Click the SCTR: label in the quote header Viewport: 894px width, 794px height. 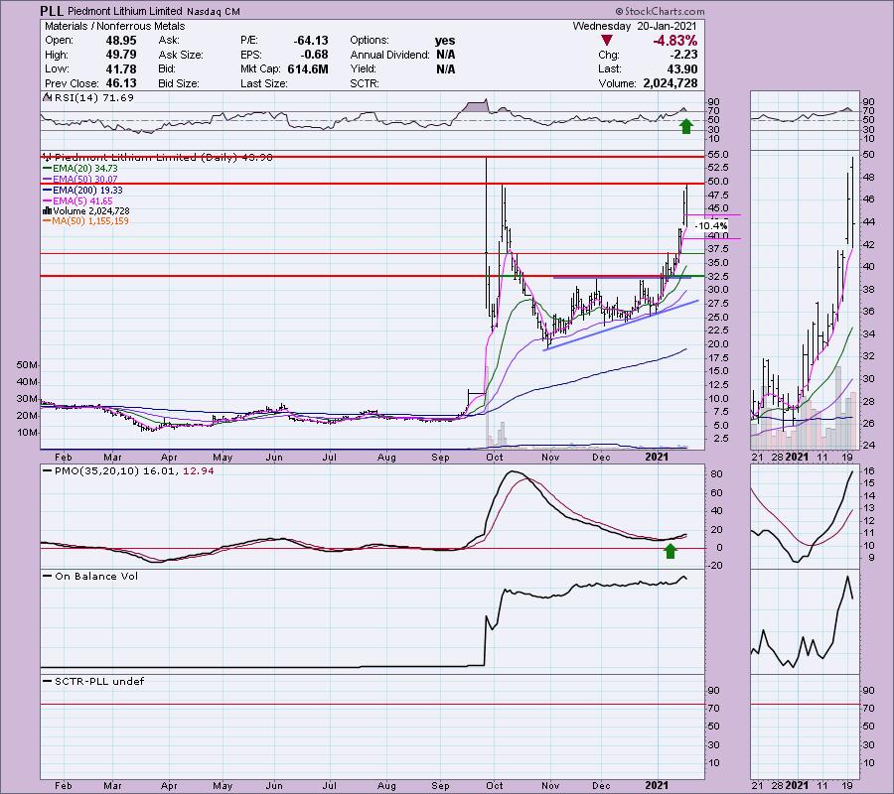365,83
